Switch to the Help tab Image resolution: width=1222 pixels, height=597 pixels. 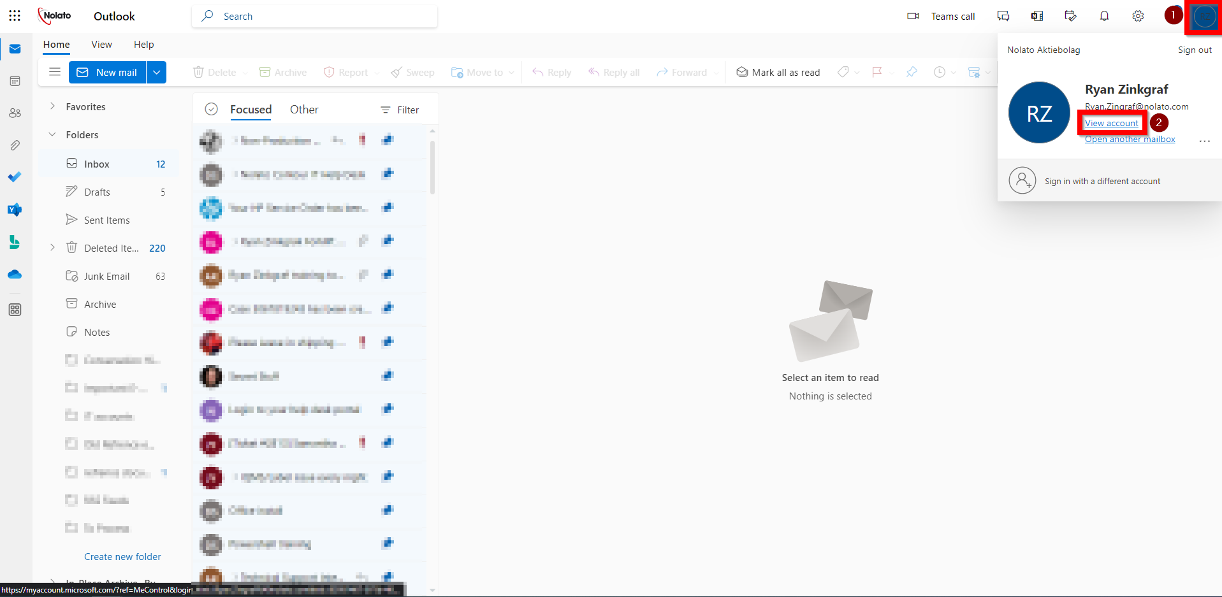[x=143, y=45]
